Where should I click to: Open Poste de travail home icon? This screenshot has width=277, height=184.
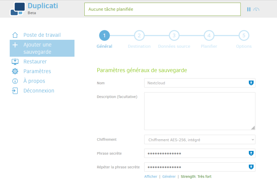tap(15, 35)
